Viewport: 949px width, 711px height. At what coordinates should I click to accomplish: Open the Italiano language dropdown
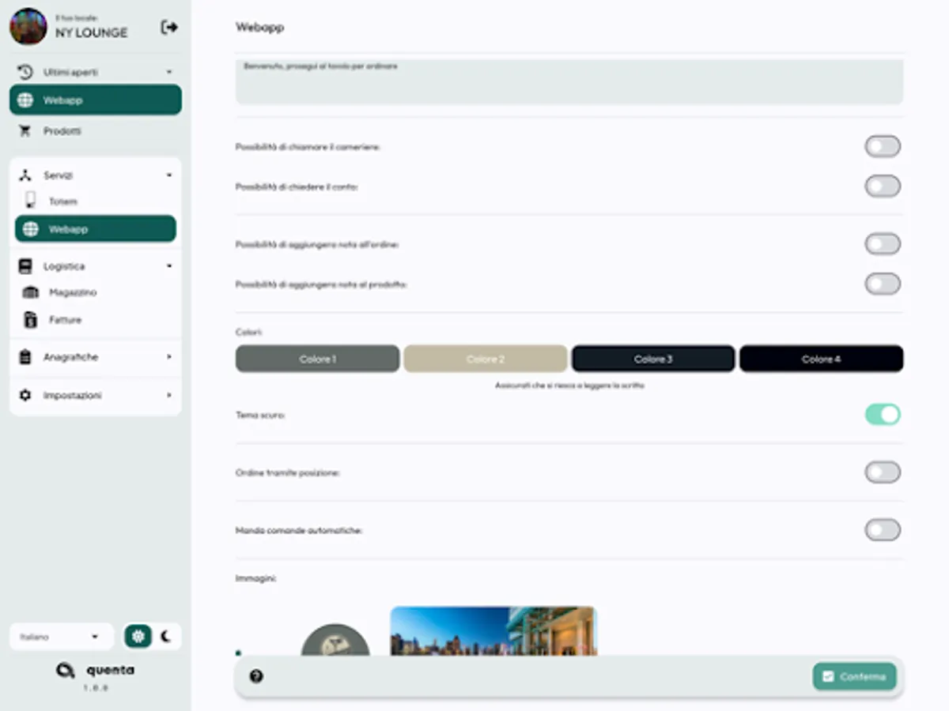(x=61, y=636)
